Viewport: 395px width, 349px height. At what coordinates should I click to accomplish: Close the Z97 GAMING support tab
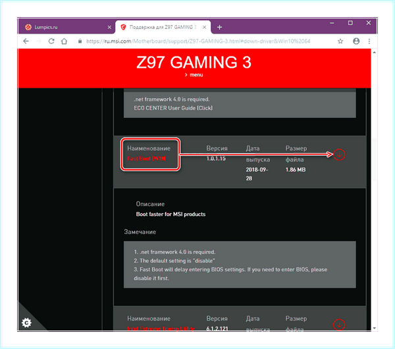[205, 27]
